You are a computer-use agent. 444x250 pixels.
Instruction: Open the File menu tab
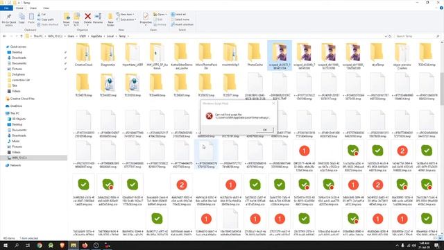point(6,8)
